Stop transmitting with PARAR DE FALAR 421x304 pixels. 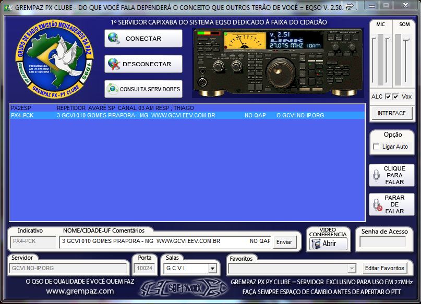tap(392, 204)
